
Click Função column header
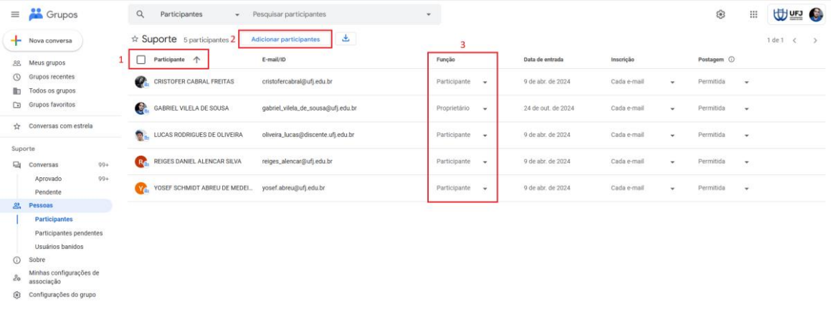pos(446,60)
